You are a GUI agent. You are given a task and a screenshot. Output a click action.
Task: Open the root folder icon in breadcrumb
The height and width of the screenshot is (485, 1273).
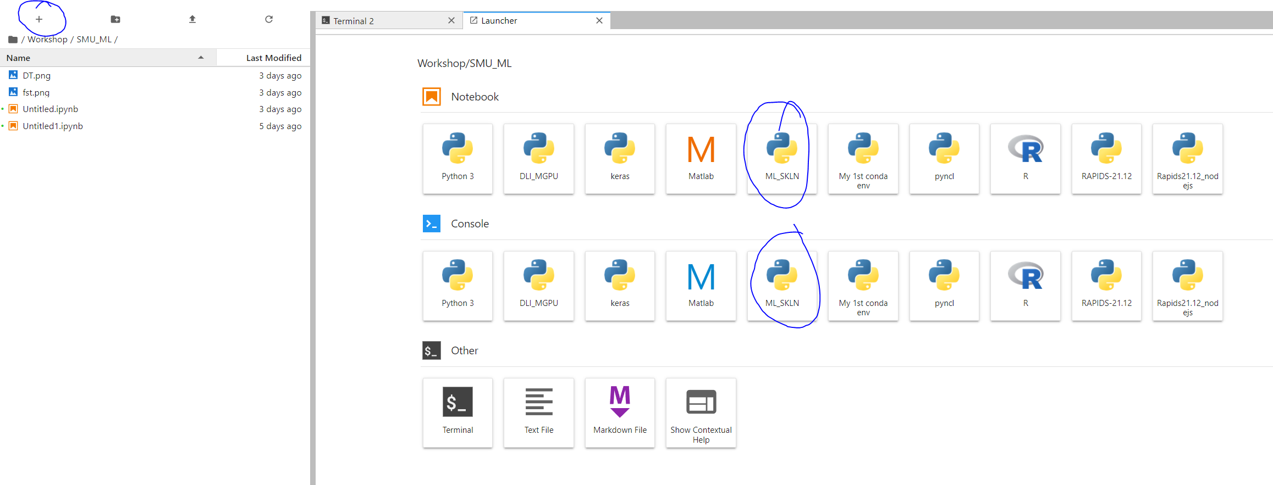pos(13,40)
